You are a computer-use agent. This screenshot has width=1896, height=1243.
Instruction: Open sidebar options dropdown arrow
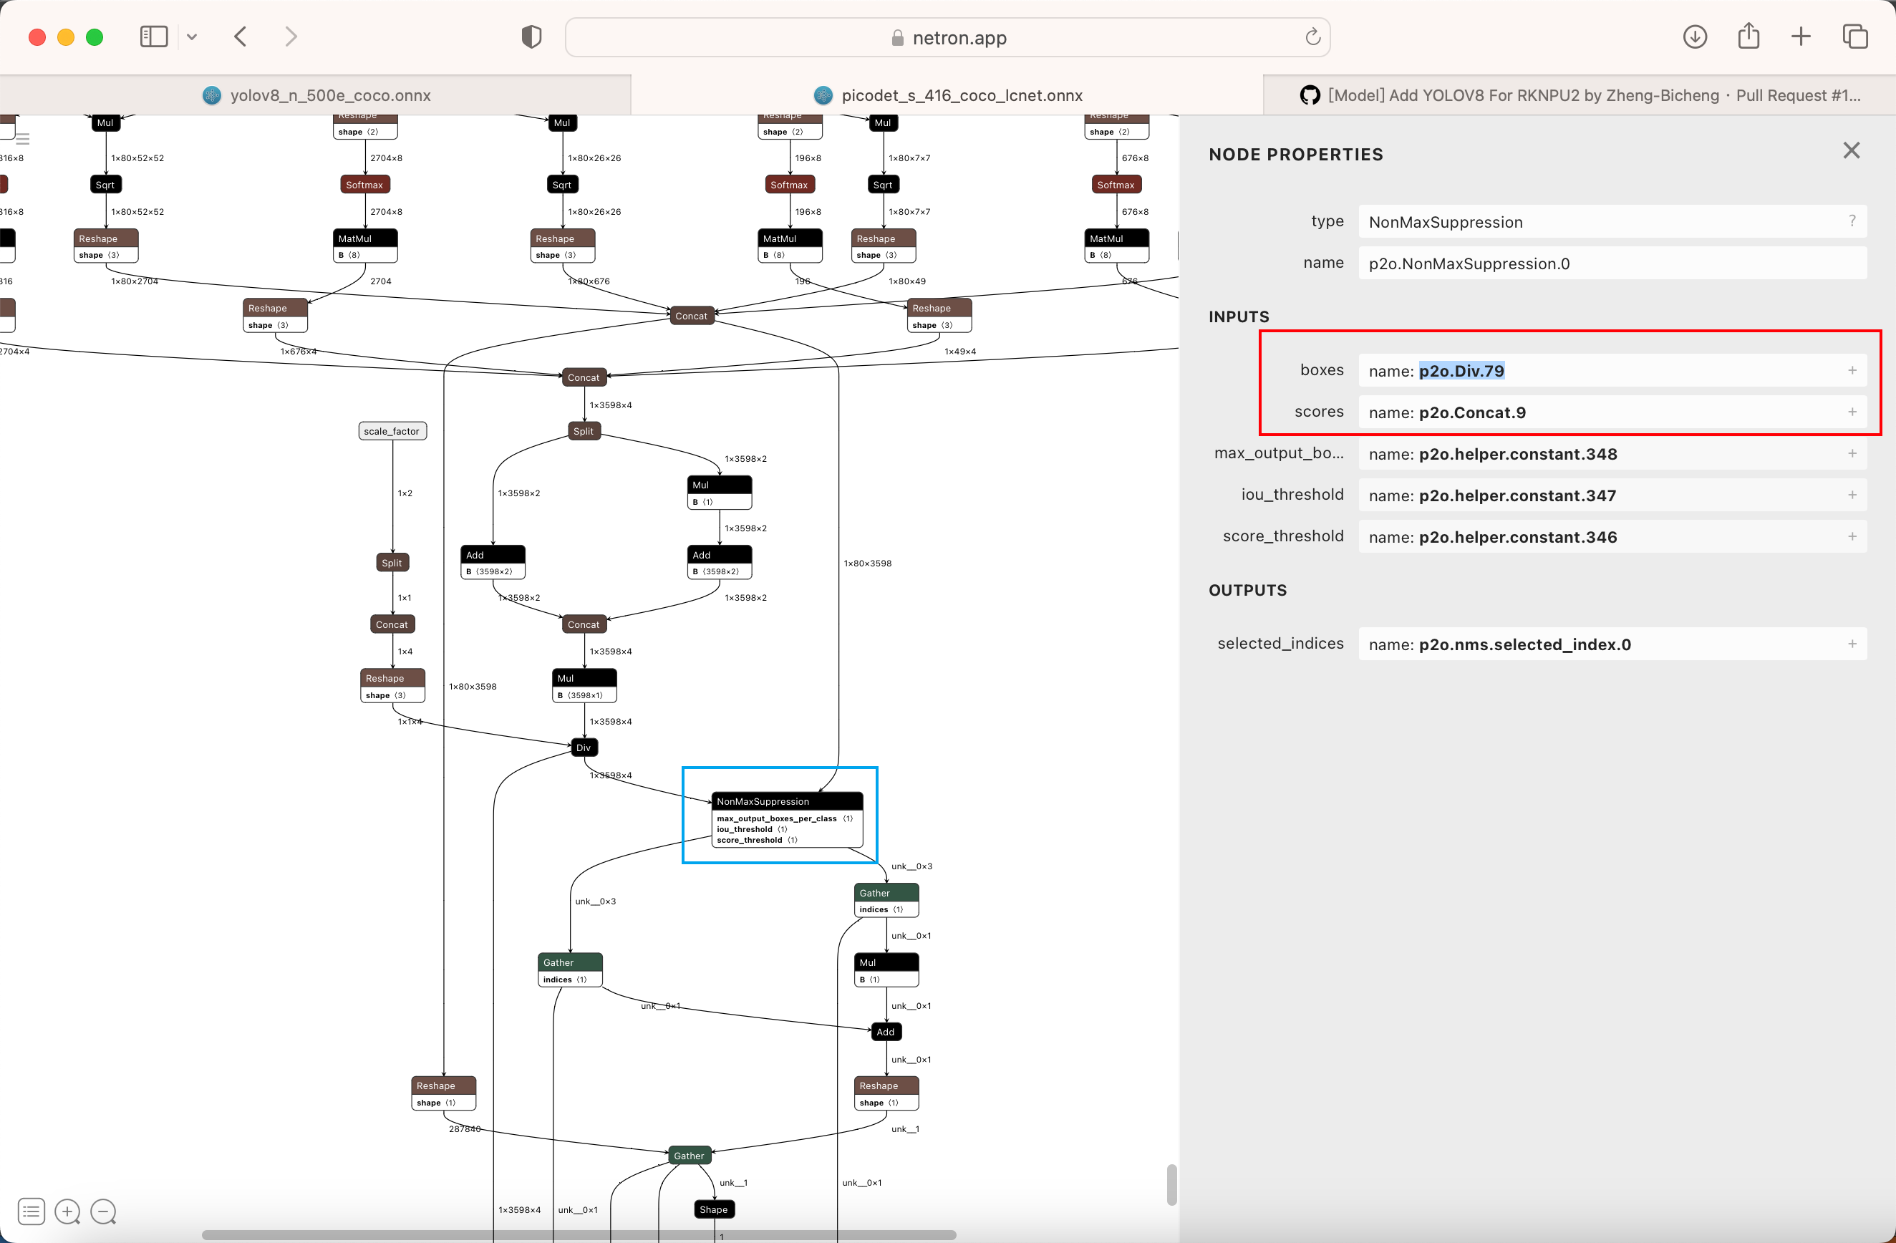(x=192, y=37)
